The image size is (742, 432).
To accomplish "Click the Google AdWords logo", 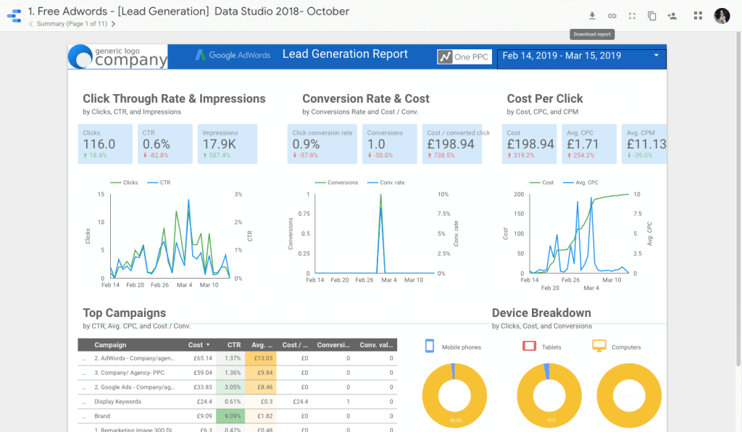I will pyautogui.click(x=233, y=55).
